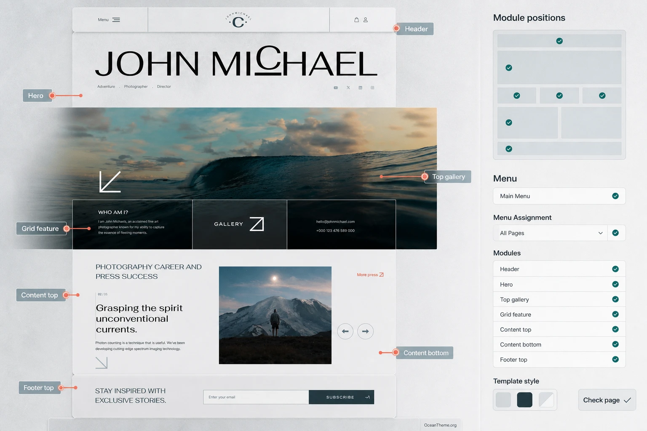
Task: Click the Enter your email field
Action: coord(256,397)
